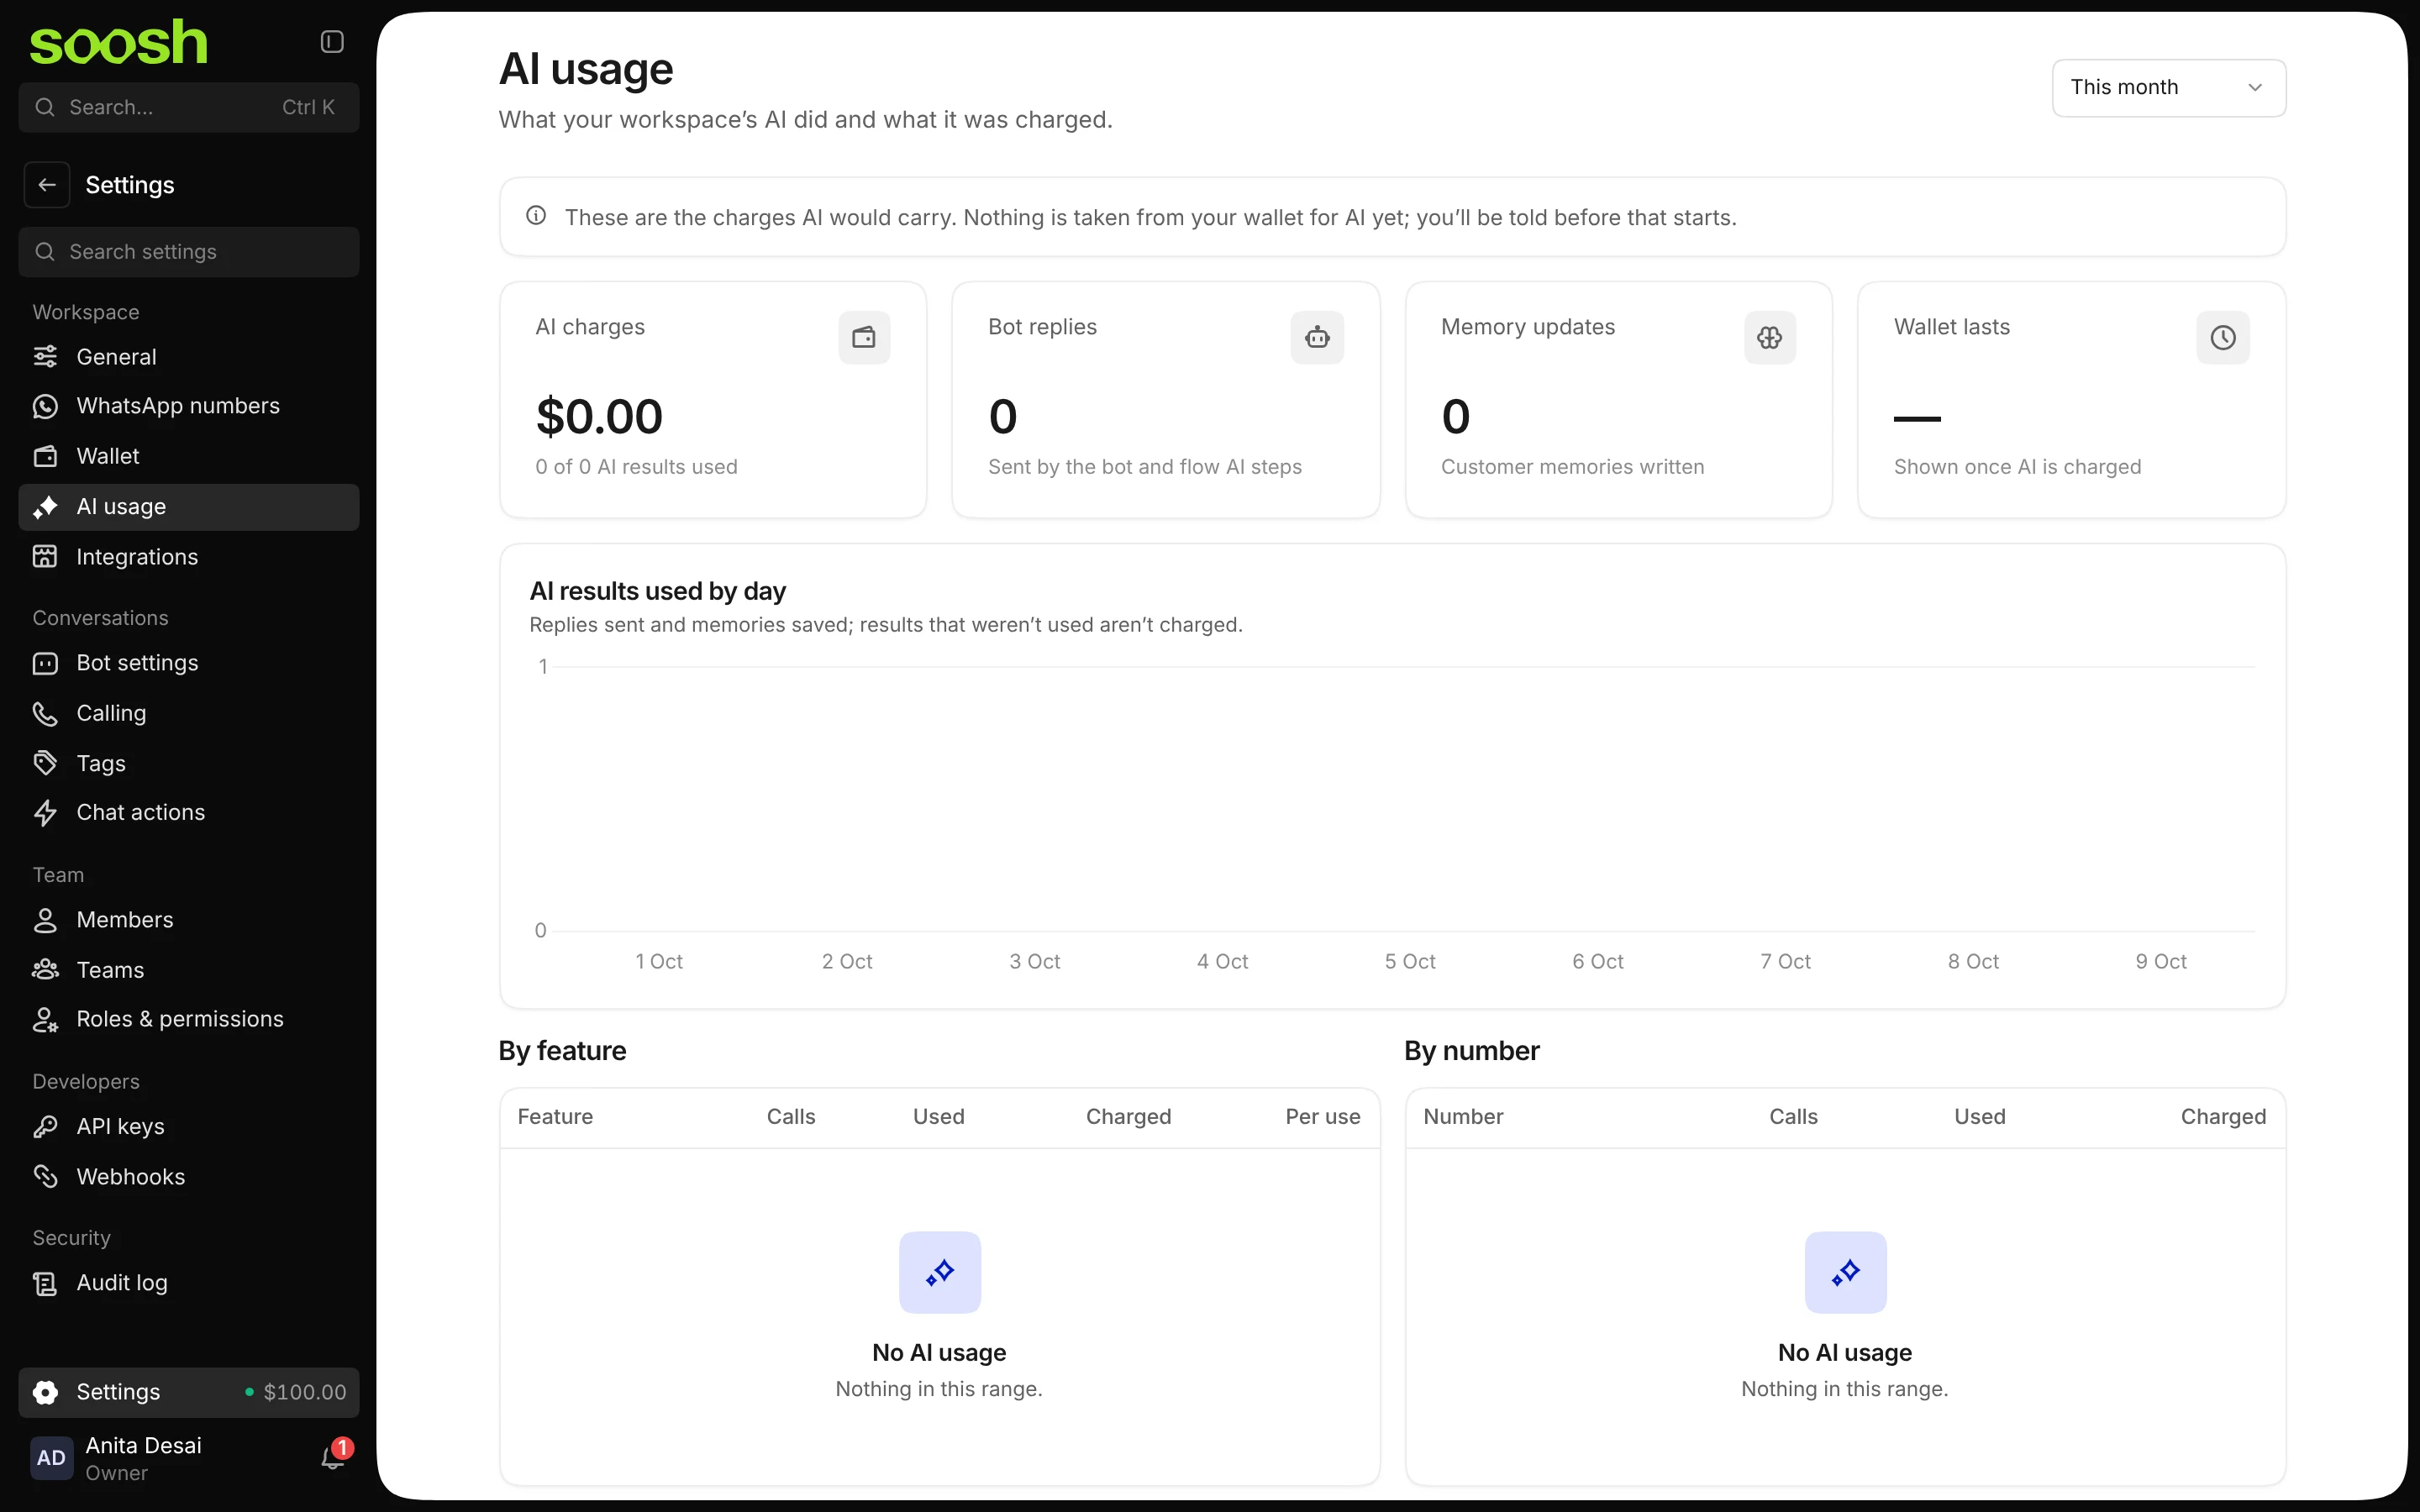Click the Calls column header under By number
Image resolution: width=2420 pixels, height=1512 pixels.
coord(1793,1117)
